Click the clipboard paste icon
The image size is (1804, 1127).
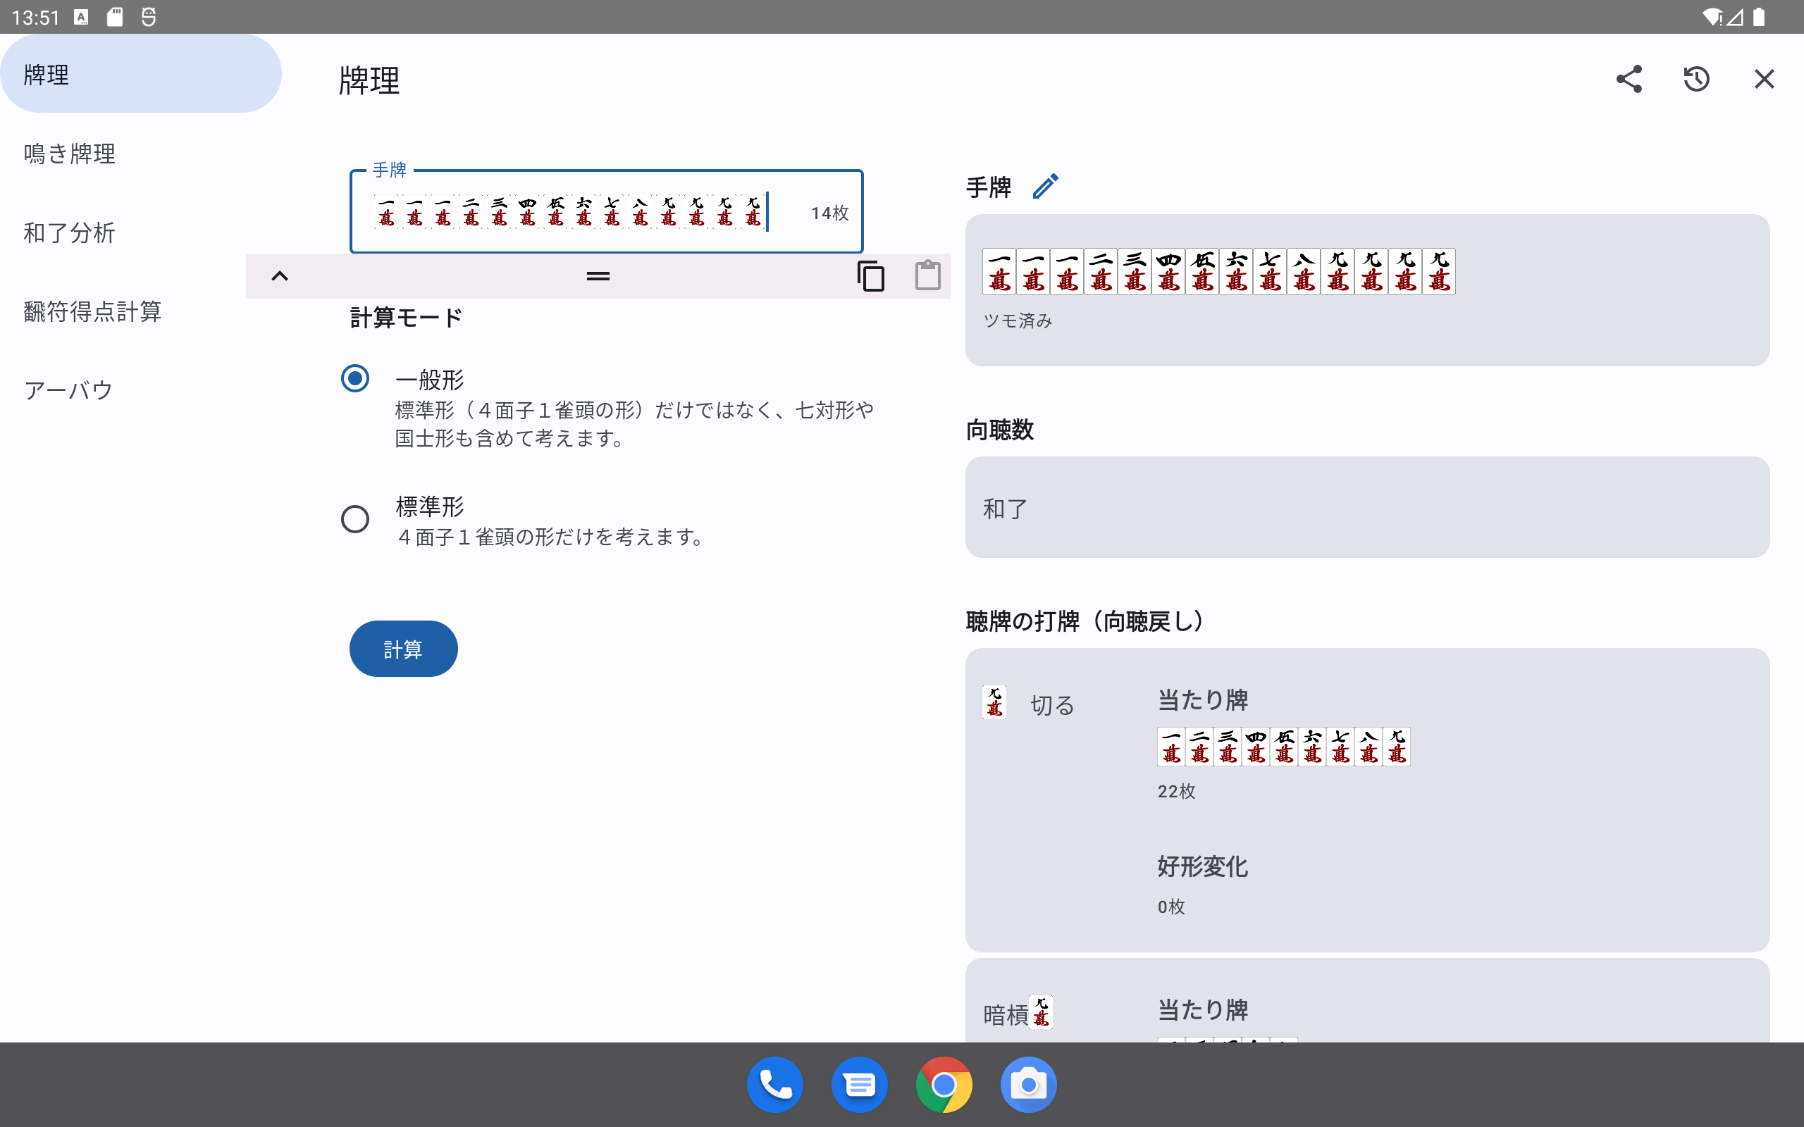927,276
